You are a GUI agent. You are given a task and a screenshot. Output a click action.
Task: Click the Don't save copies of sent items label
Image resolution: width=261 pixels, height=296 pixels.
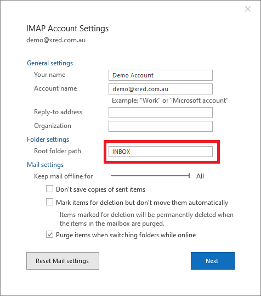click(x=101, y=189)
